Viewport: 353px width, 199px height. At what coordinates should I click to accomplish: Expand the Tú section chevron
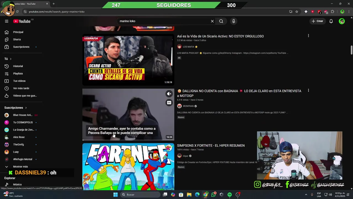click(x=11, y=59)
